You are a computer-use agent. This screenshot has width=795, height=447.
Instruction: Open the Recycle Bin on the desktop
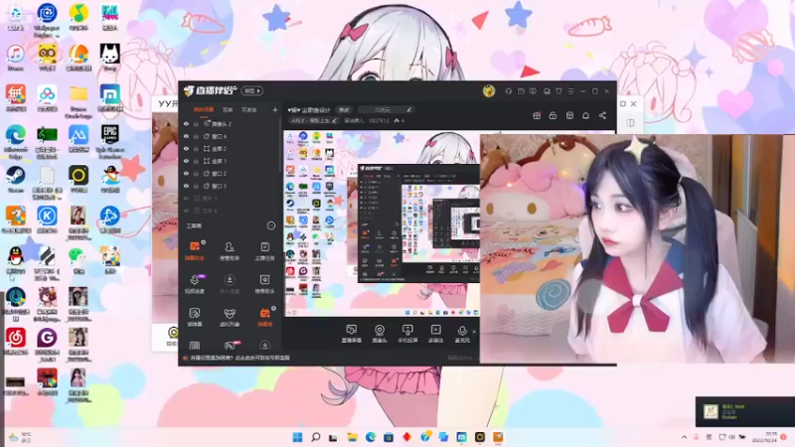[x=15, y=17]
